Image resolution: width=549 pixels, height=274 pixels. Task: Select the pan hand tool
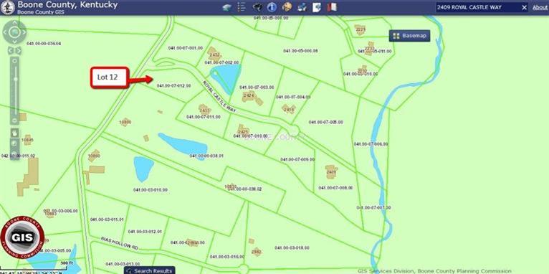(x=15, y=133)
